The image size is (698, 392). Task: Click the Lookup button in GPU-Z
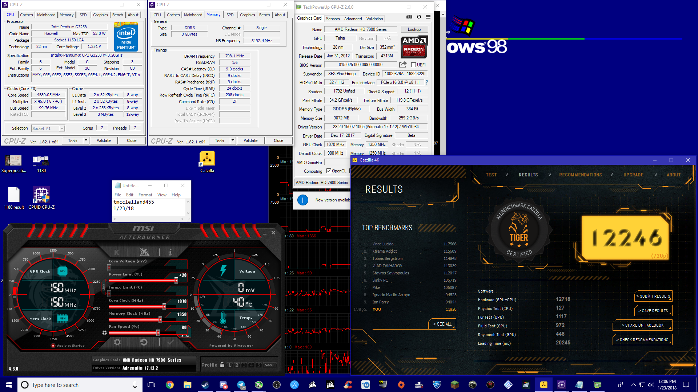click(414, 29)
